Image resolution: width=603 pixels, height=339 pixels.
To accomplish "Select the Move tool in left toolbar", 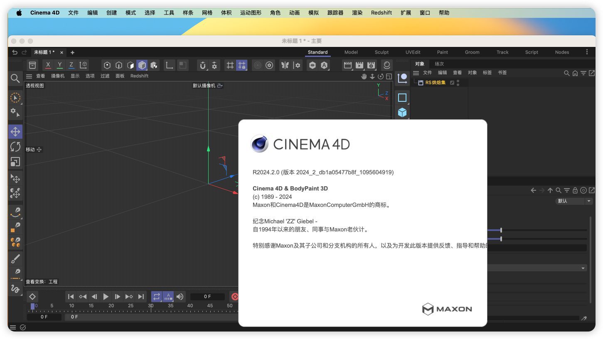I will click(x=15, y=132).
